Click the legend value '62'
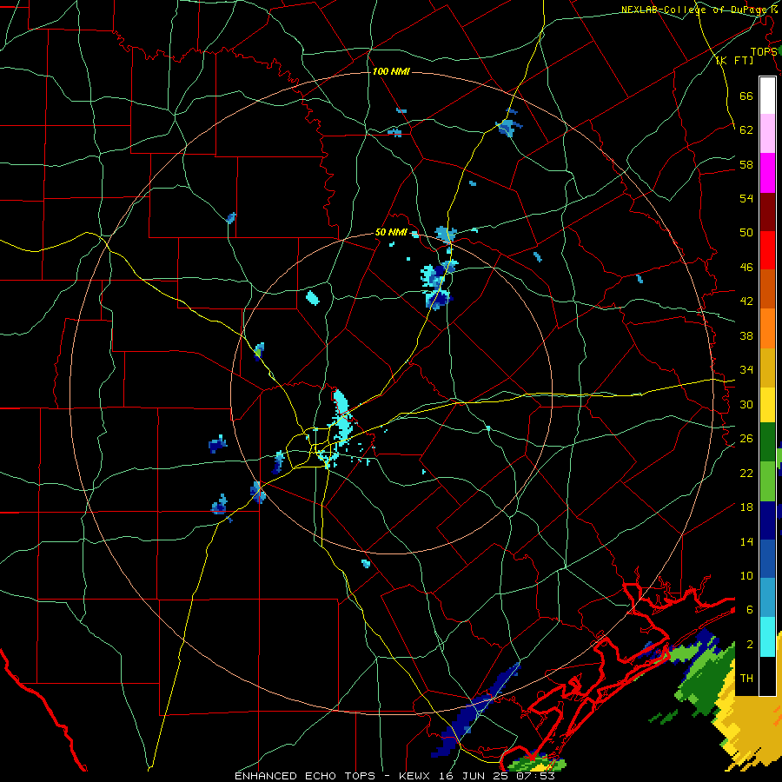Viewport: 782px width, 782px height. coord(746,130)
